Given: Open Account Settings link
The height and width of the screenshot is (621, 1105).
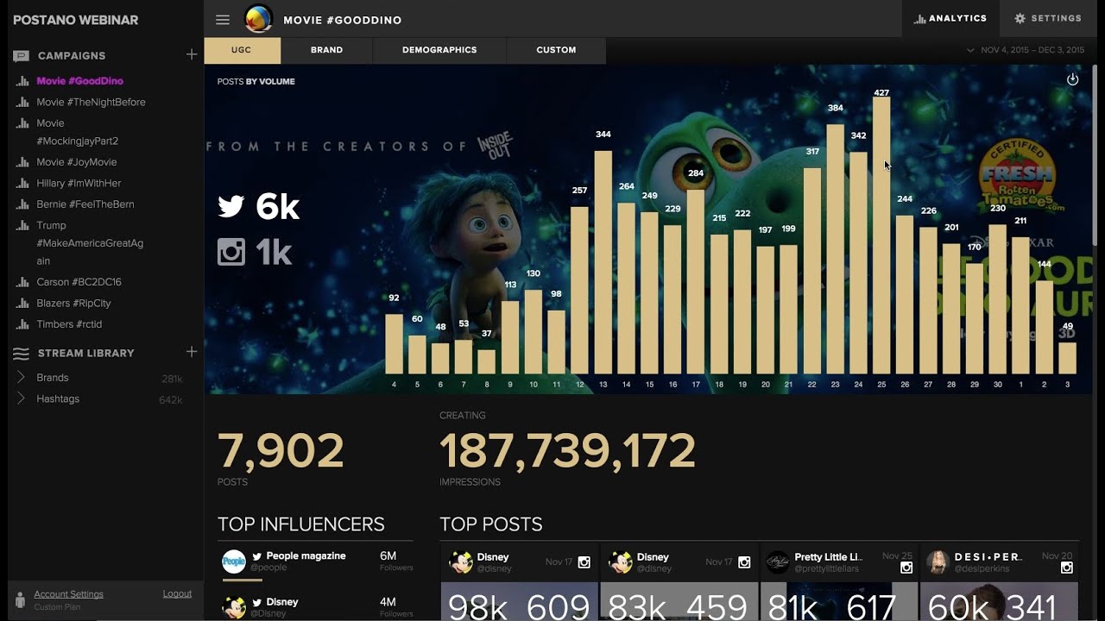Looking at the screenshot, I should pyautogui.click(x=69, y=594).
